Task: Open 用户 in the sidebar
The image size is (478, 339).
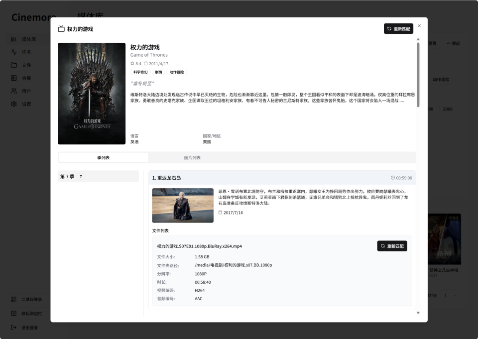Action: click(x=26, y=91)
